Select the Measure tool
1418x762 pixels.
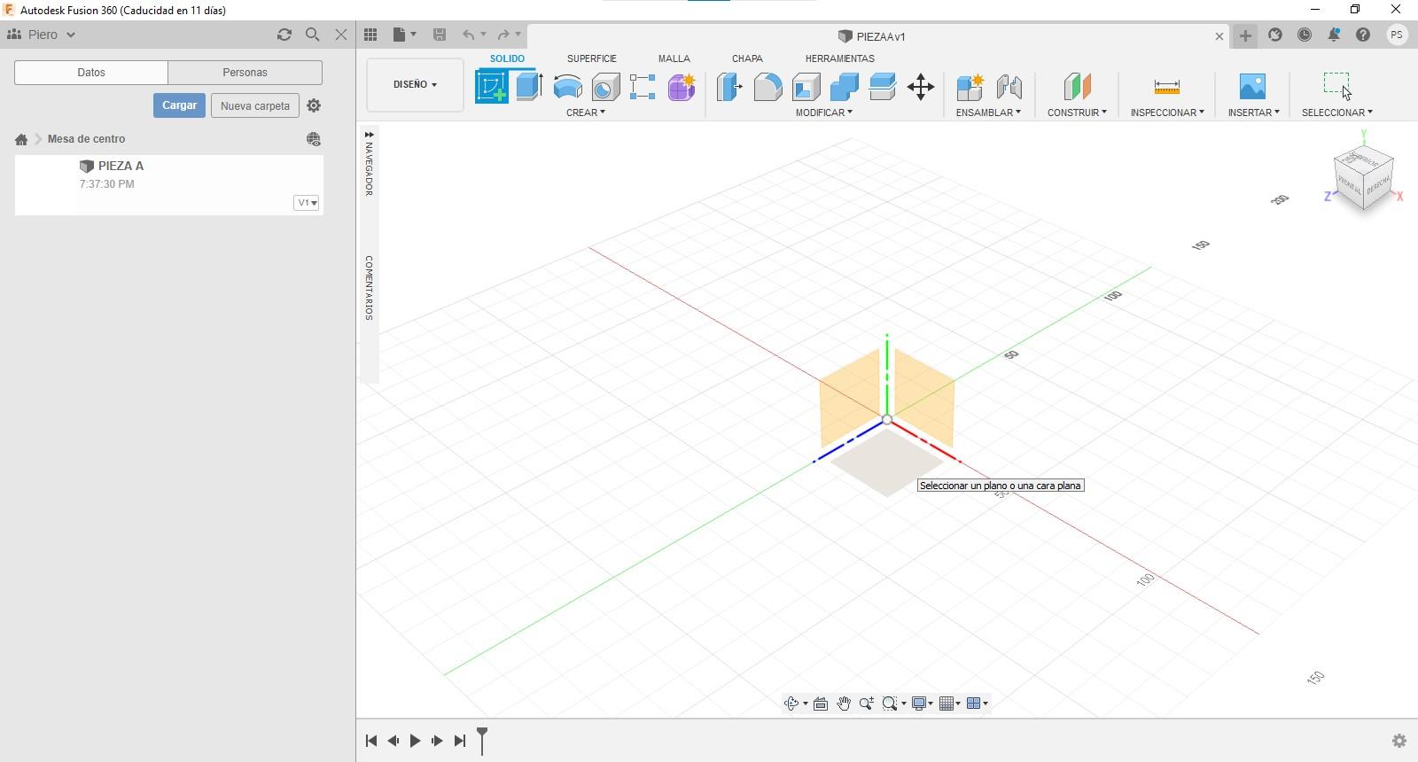pyautogui.click(x=1167, y=87)
